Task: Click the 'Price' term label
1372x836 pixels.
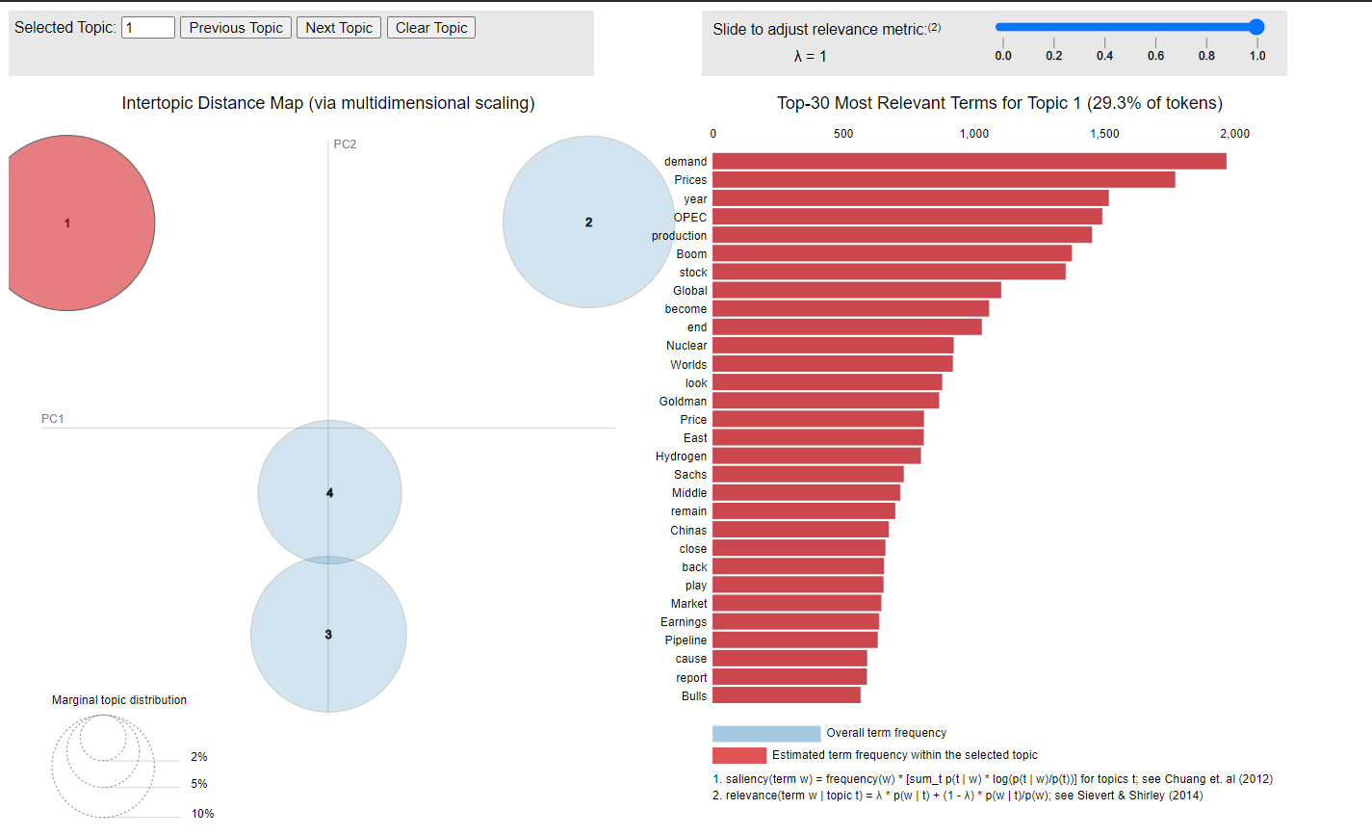Action: coord(693,419)
